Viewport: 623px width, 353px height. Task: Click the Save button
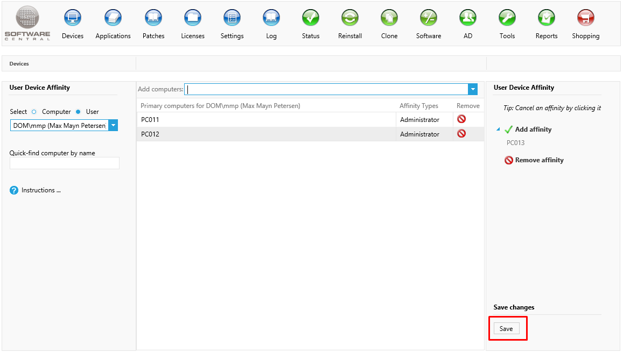tap(506, 329)
